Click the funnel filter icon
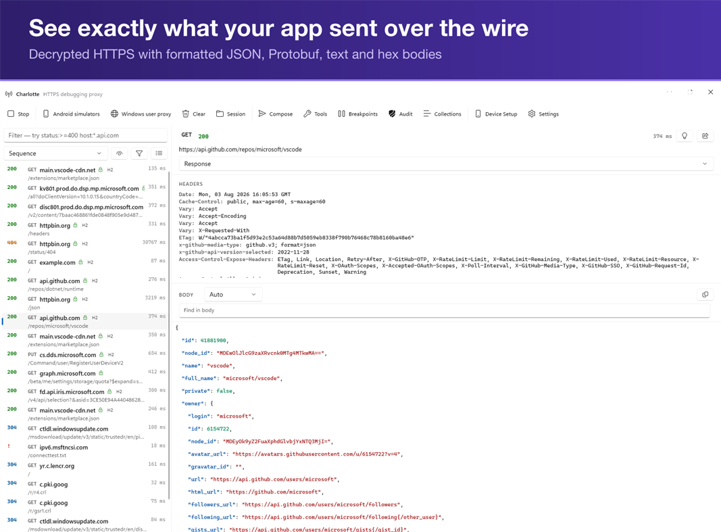This screenshot has height=532, width=721. point(139,153)
